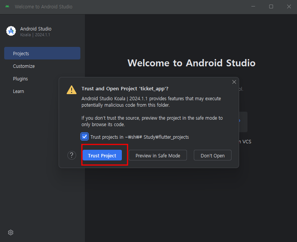The height and width of the screenshot is (242, 297).
Task: Click the Trust Project button
Action: [x=102, y=155]
